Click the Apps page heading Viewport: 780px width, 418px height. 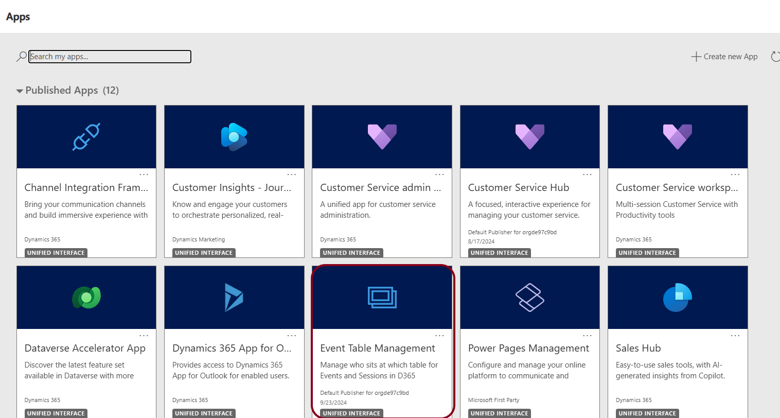[18, 16]
